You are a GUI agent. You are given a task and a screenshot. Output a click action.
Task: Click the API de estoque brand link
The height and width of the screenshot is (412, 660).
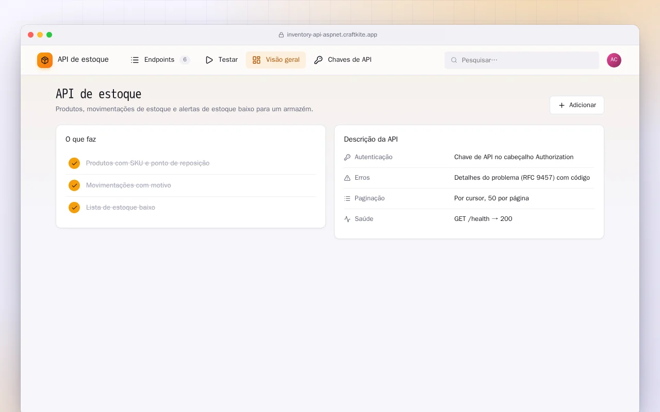73,60
